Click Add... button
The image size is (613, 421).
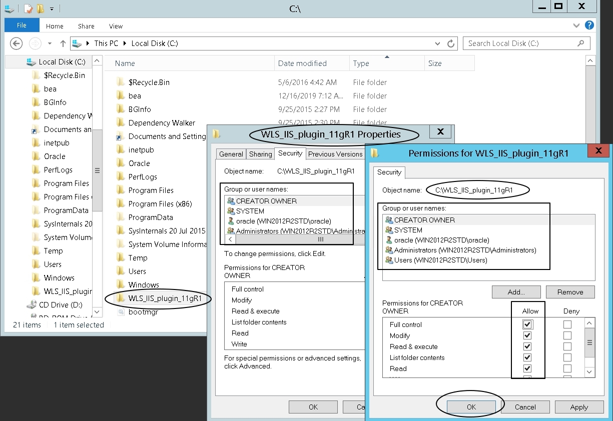(x=516, y=292)
